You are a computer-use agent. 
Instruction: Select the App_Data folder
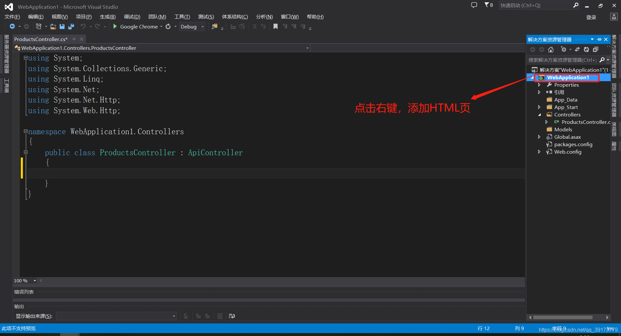click(x=565, y=100)
